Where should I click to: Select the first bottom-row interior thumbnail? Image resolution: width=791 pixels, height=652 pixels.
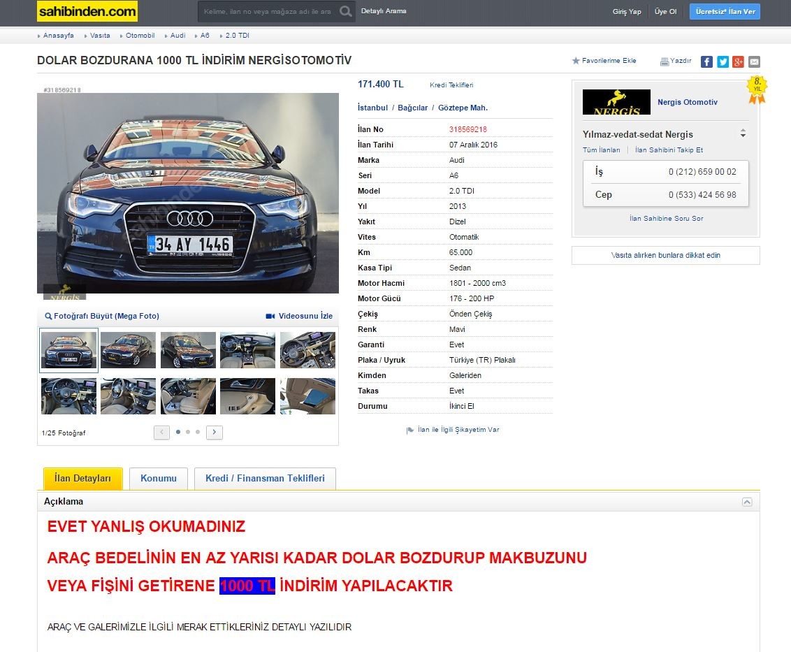(x=68, y=396)
